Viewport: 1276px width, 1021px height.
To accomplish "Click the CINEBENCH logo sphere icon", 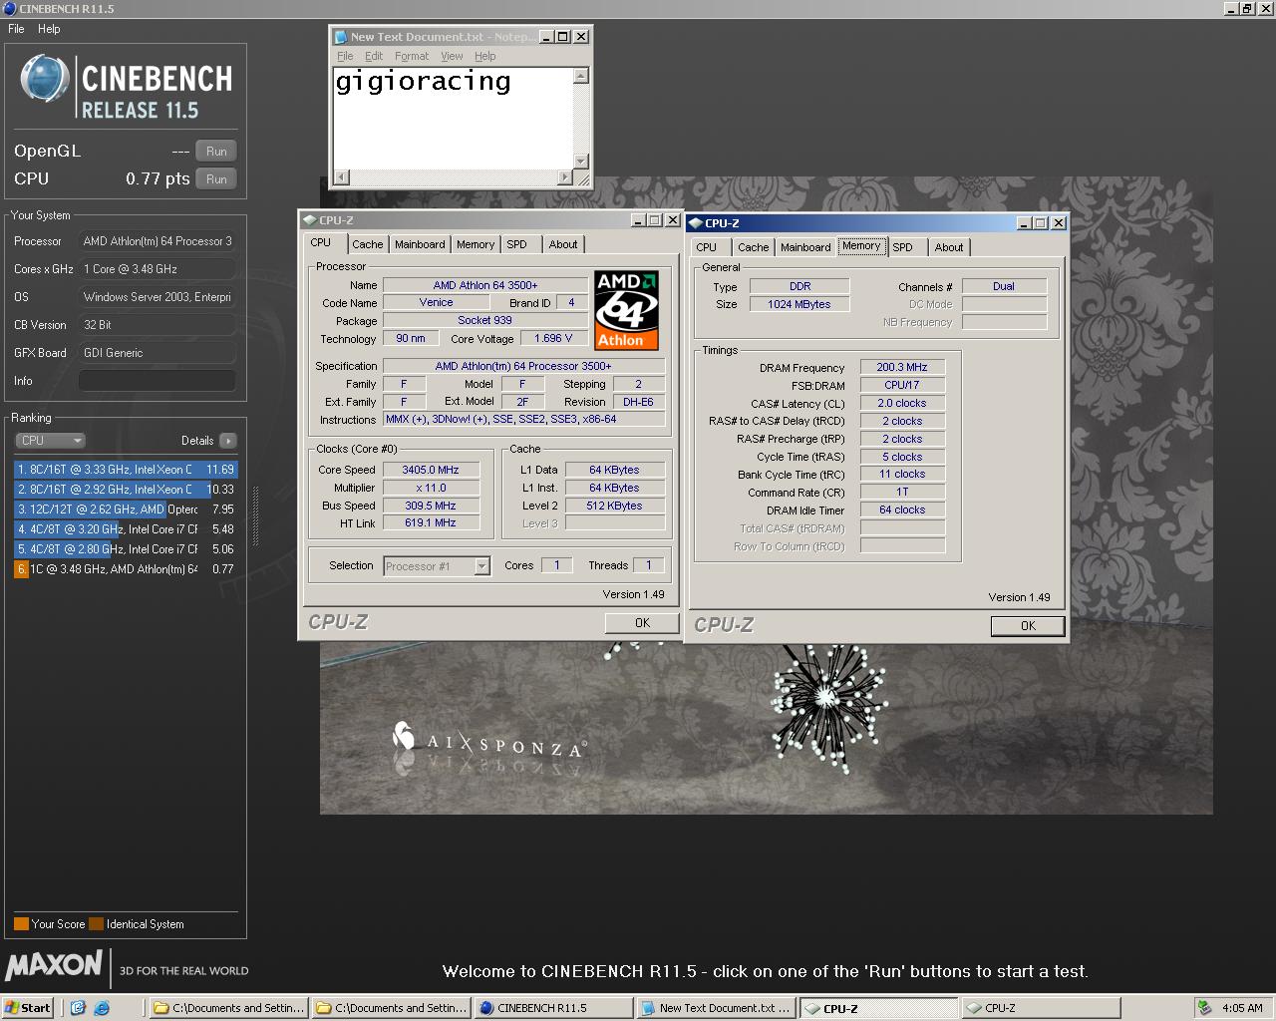I will click(44, 80).
